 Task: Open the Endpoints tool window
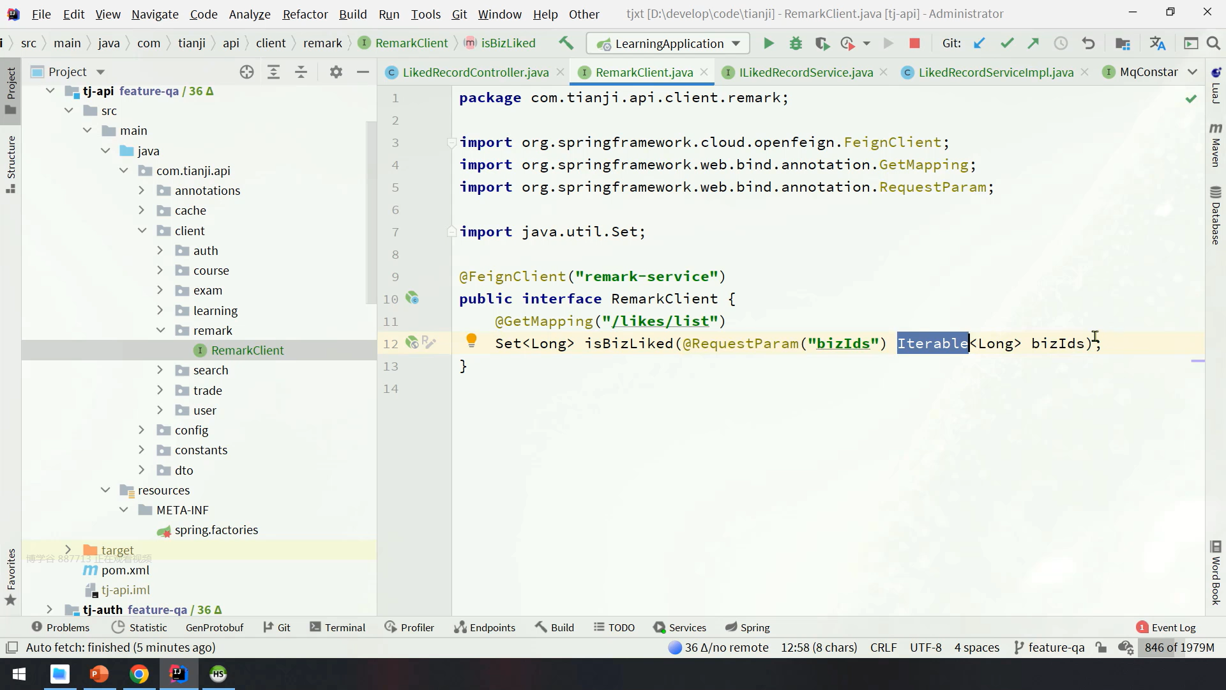[x=485, y=627]
